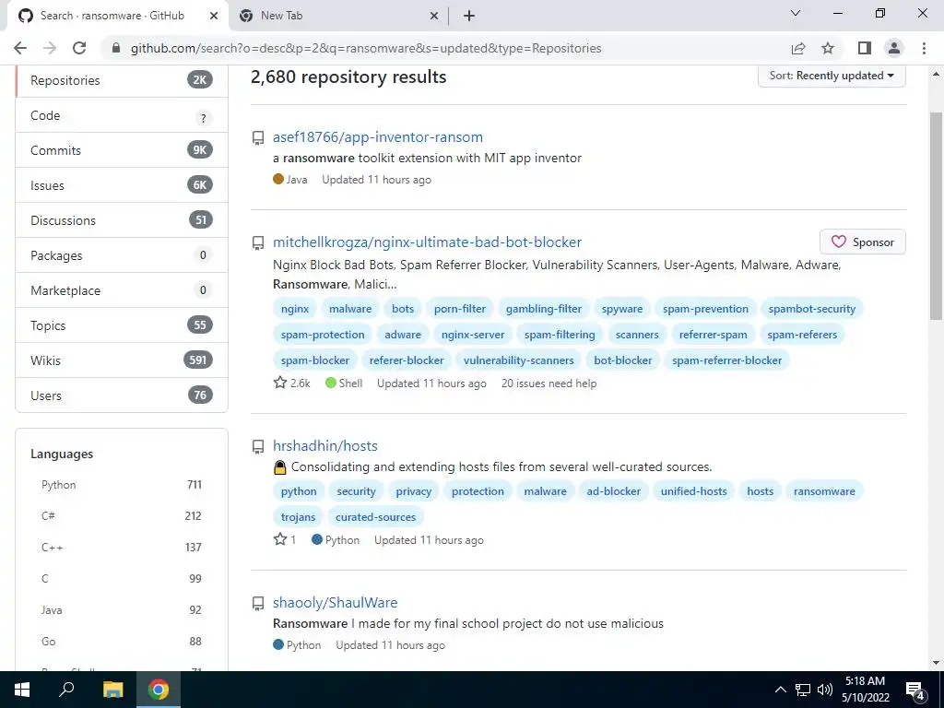The image size is (944, 708).
Task: Open asef18766/app-inventor-ransom repository
Action: pos(377,137)
